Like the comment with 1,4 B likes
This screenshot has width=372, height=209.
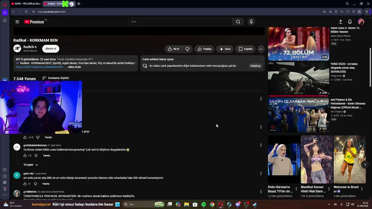coord(25,137)
